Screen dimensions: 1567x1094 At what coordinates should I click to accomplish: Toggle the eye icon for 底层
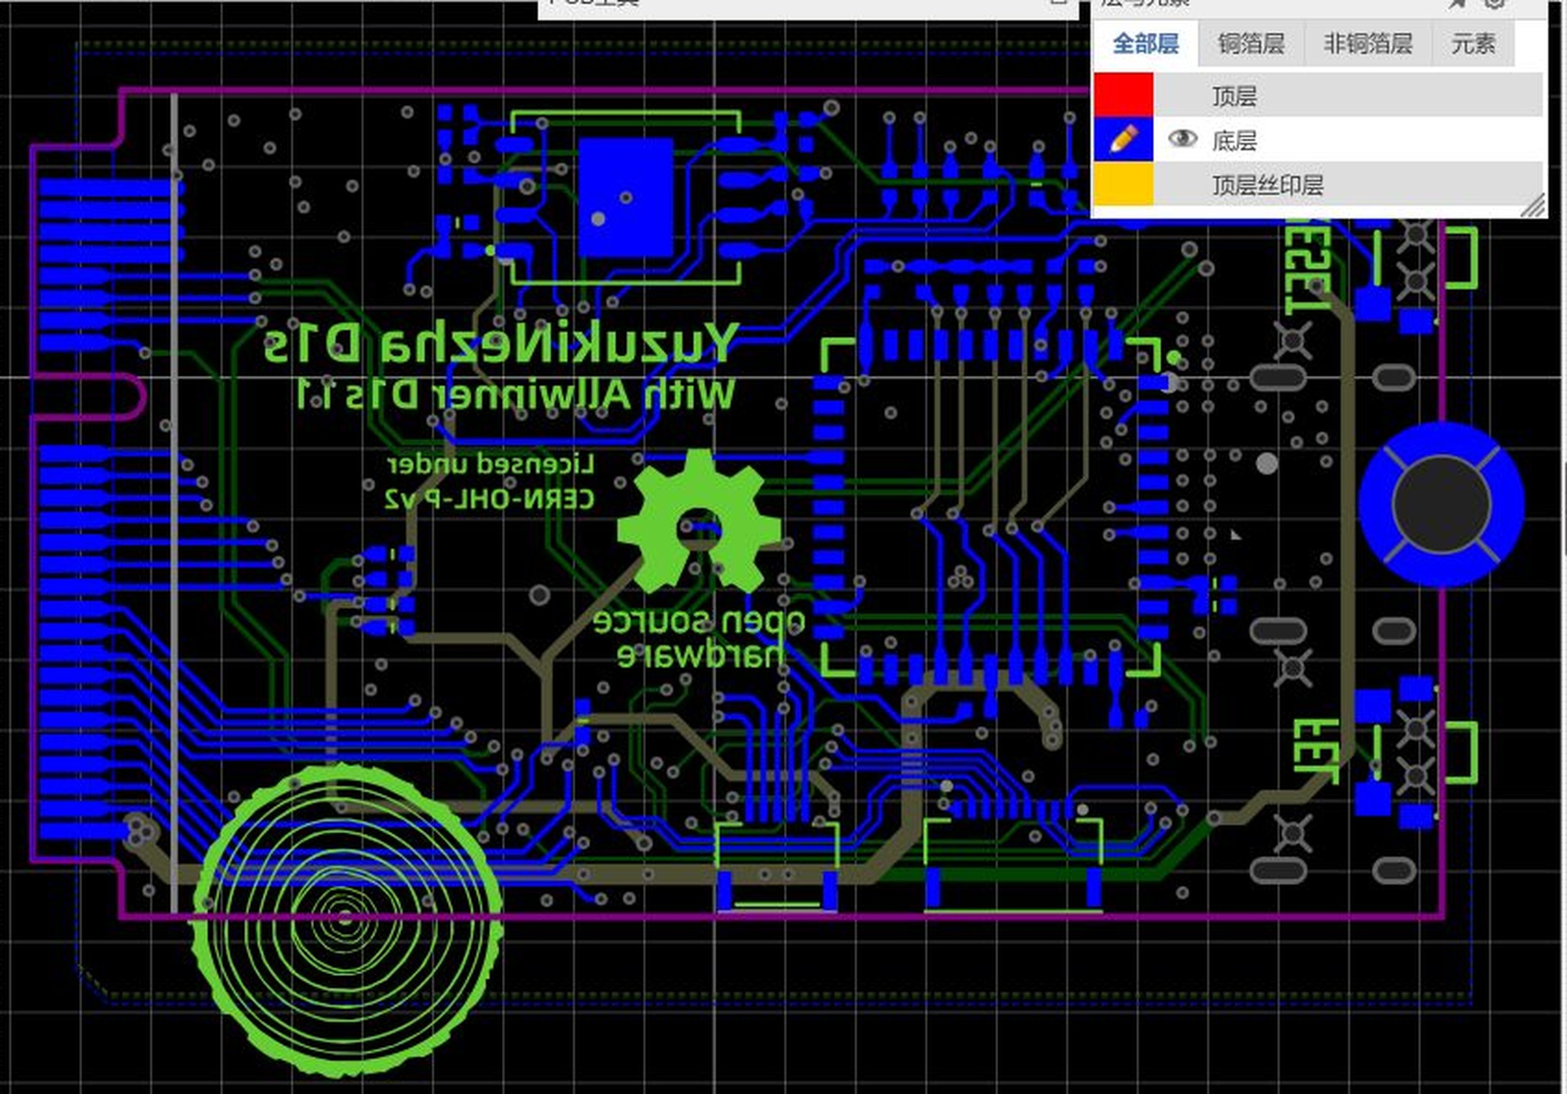pos(1182,139)
